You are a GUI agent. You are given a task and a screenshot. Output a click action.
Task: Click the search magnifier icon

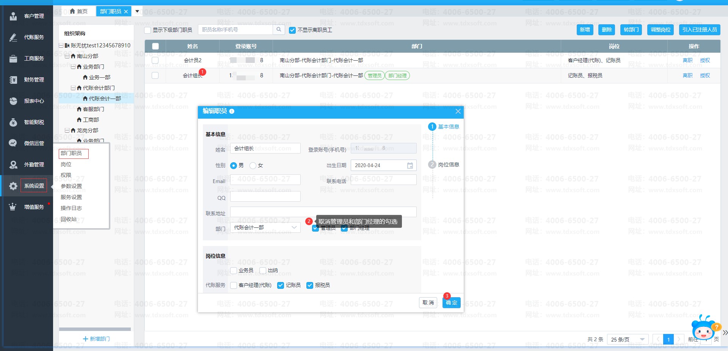click(x=279, y=30)
